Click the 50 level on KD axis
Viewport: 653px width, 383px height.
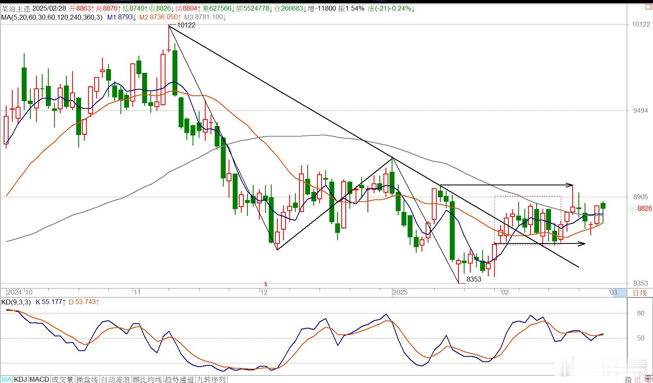[641, 338]
